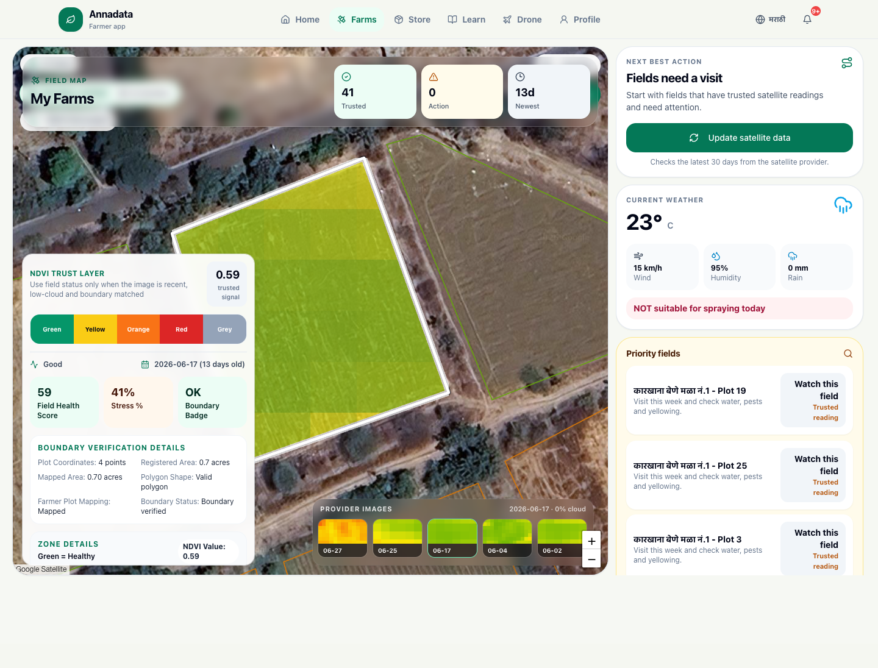Open the Learn tab
Image resolution: width=878 pixels, height=668 pixels.
(x=466, y=20)
